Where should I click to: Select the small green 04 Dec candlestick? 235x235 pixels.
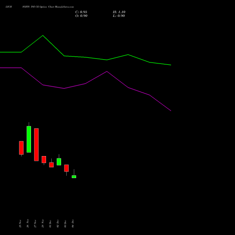(74, 177)
